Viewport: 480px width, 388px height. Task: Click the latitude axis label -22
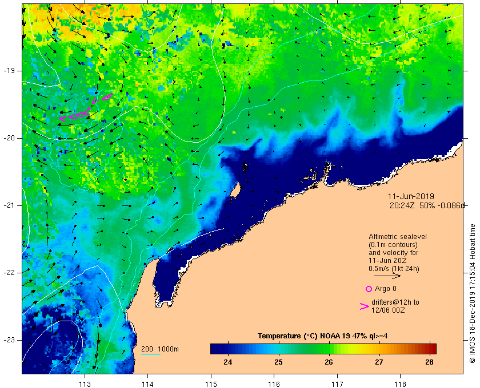coord(9,272)
